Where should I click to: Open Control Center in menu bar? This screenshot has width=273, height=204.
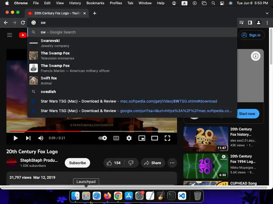coord(222,3)
